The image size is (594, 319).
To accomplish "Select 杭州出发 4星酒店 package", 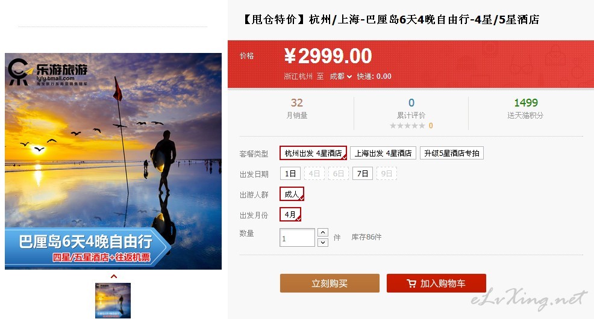I will point(313,153).
